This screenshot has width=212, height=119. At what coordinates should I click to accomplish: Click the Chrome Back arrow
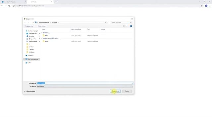coord(2,6)
